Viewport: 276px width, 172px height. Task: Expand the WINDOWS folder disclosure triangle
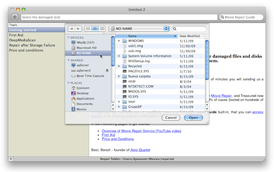119,41
